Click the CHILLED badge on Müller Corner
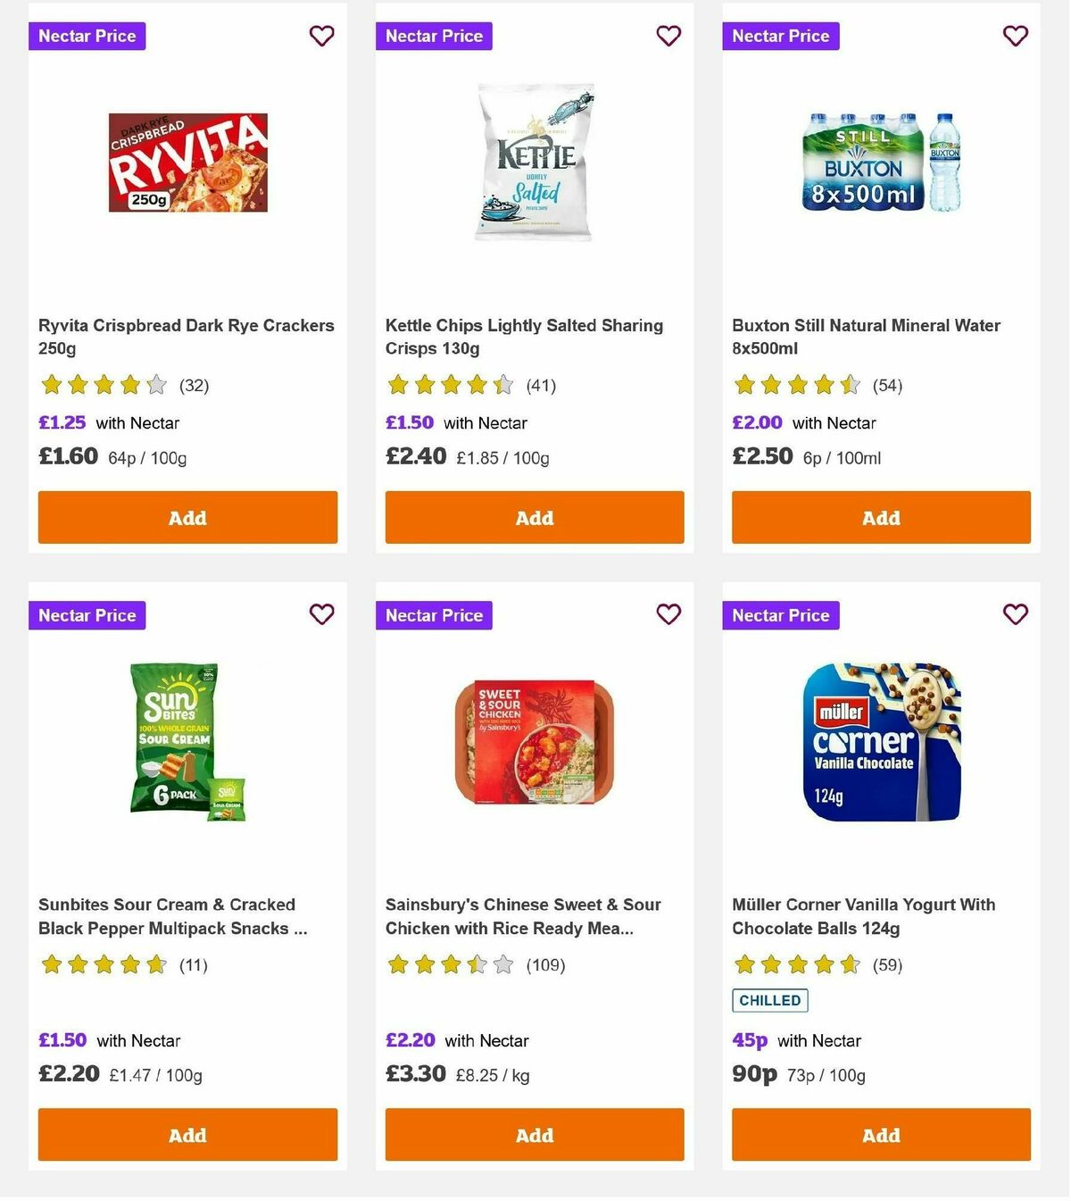The width and height of the screenshot is (1071, 1201). click(x=769, y=1000)
